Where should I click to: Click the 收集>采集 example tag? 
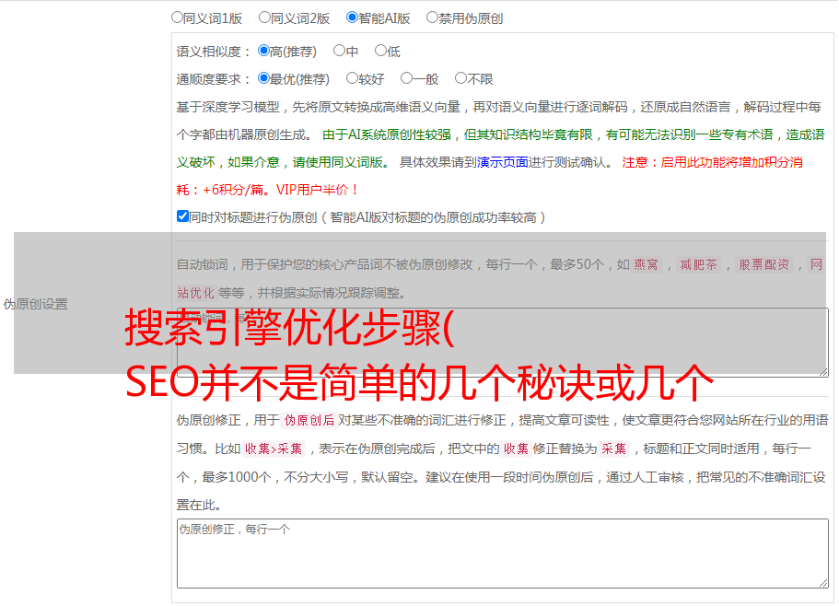tap(274, 449)
